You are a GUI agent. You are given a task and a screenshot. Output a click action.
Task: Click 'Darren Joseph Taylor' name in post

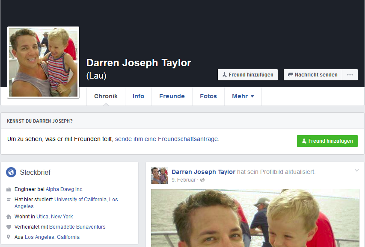203,172
